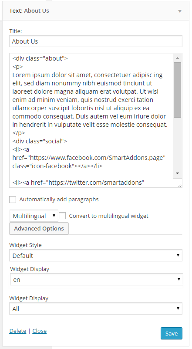Click the Title input field
This screenshot has height=349, width=192.
coord(96,41)
